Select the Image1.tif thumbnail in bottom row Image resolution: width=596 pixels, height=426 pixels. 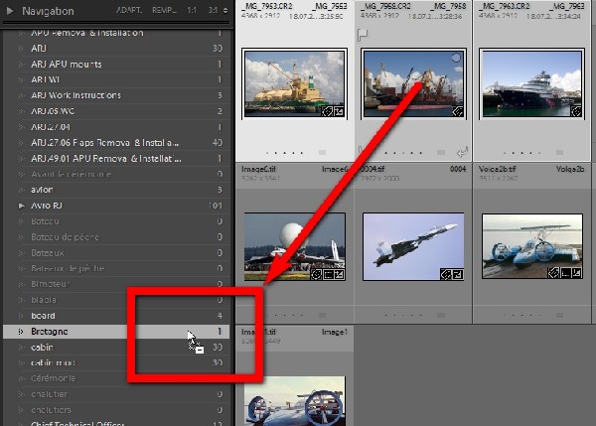[x=295, y=401]
